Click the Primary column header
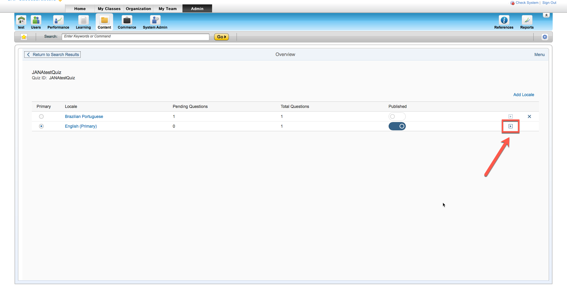The height and width of the screenshot is (286, 567). tap(44, 106)
